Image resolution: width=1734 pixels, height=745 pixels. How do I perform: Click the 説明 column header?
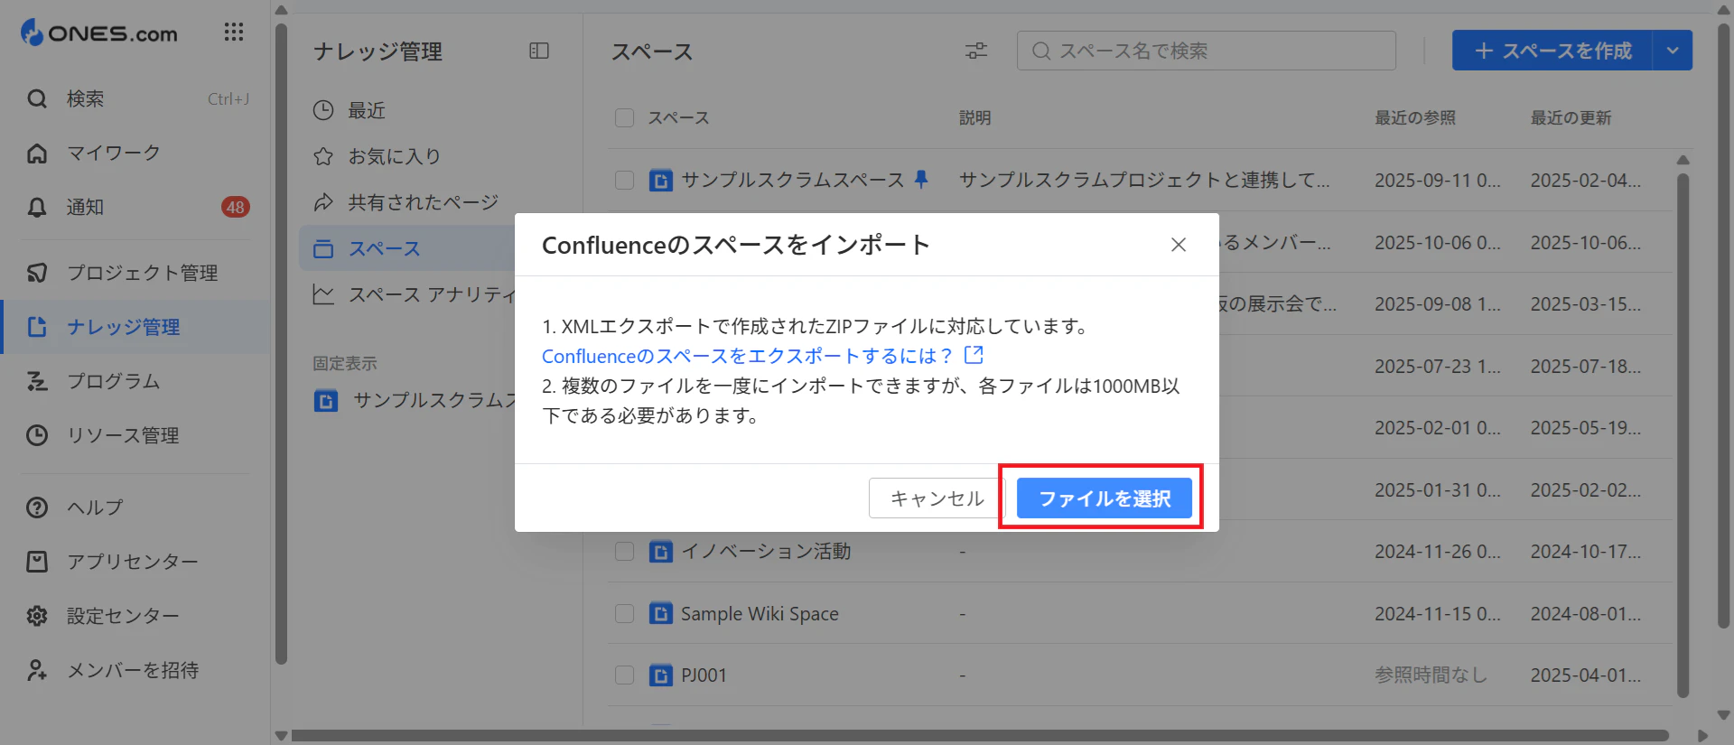click(x=974, y=117)
